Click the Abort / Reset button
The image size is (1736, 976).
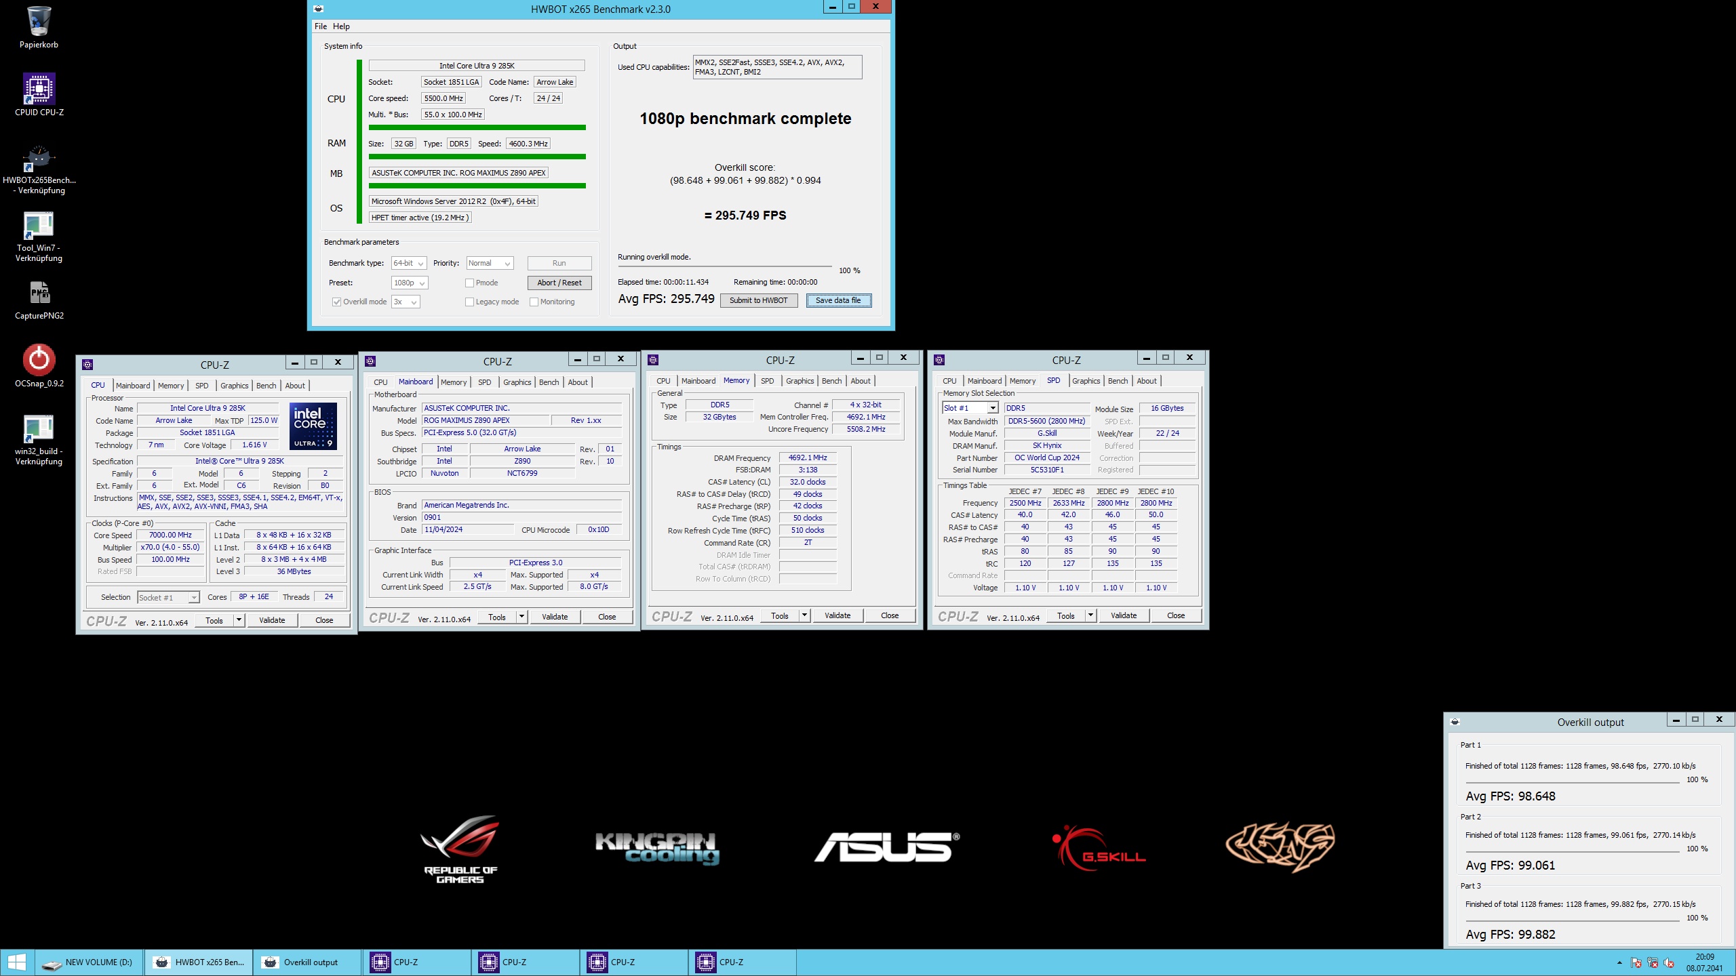559,283
